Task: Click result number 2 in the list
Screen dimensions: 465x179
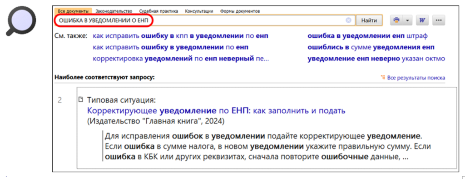Action: pyautogui.click(x=59, y=100)
